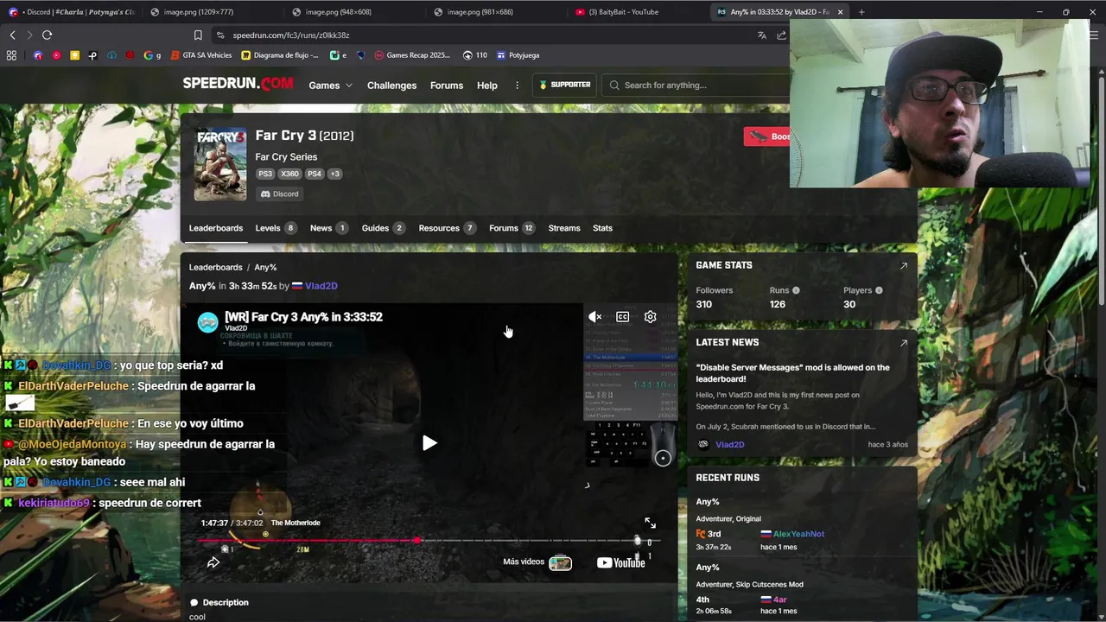1106x622 pixels.
Task: Select the PS3 platform tag
Action: click(265, 174)
